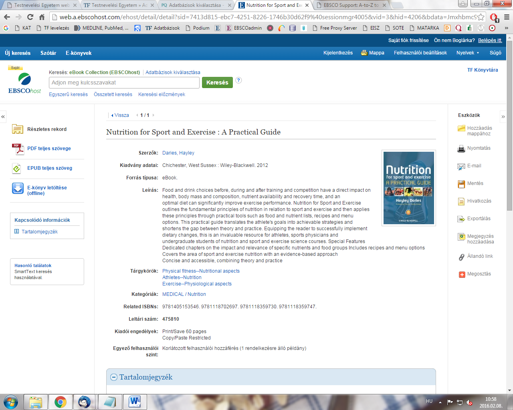Image resolution: width=513 pixels, height=410 pixels.
Task: Click the Megosztás plus icon
Action: [x=462, y=274]
